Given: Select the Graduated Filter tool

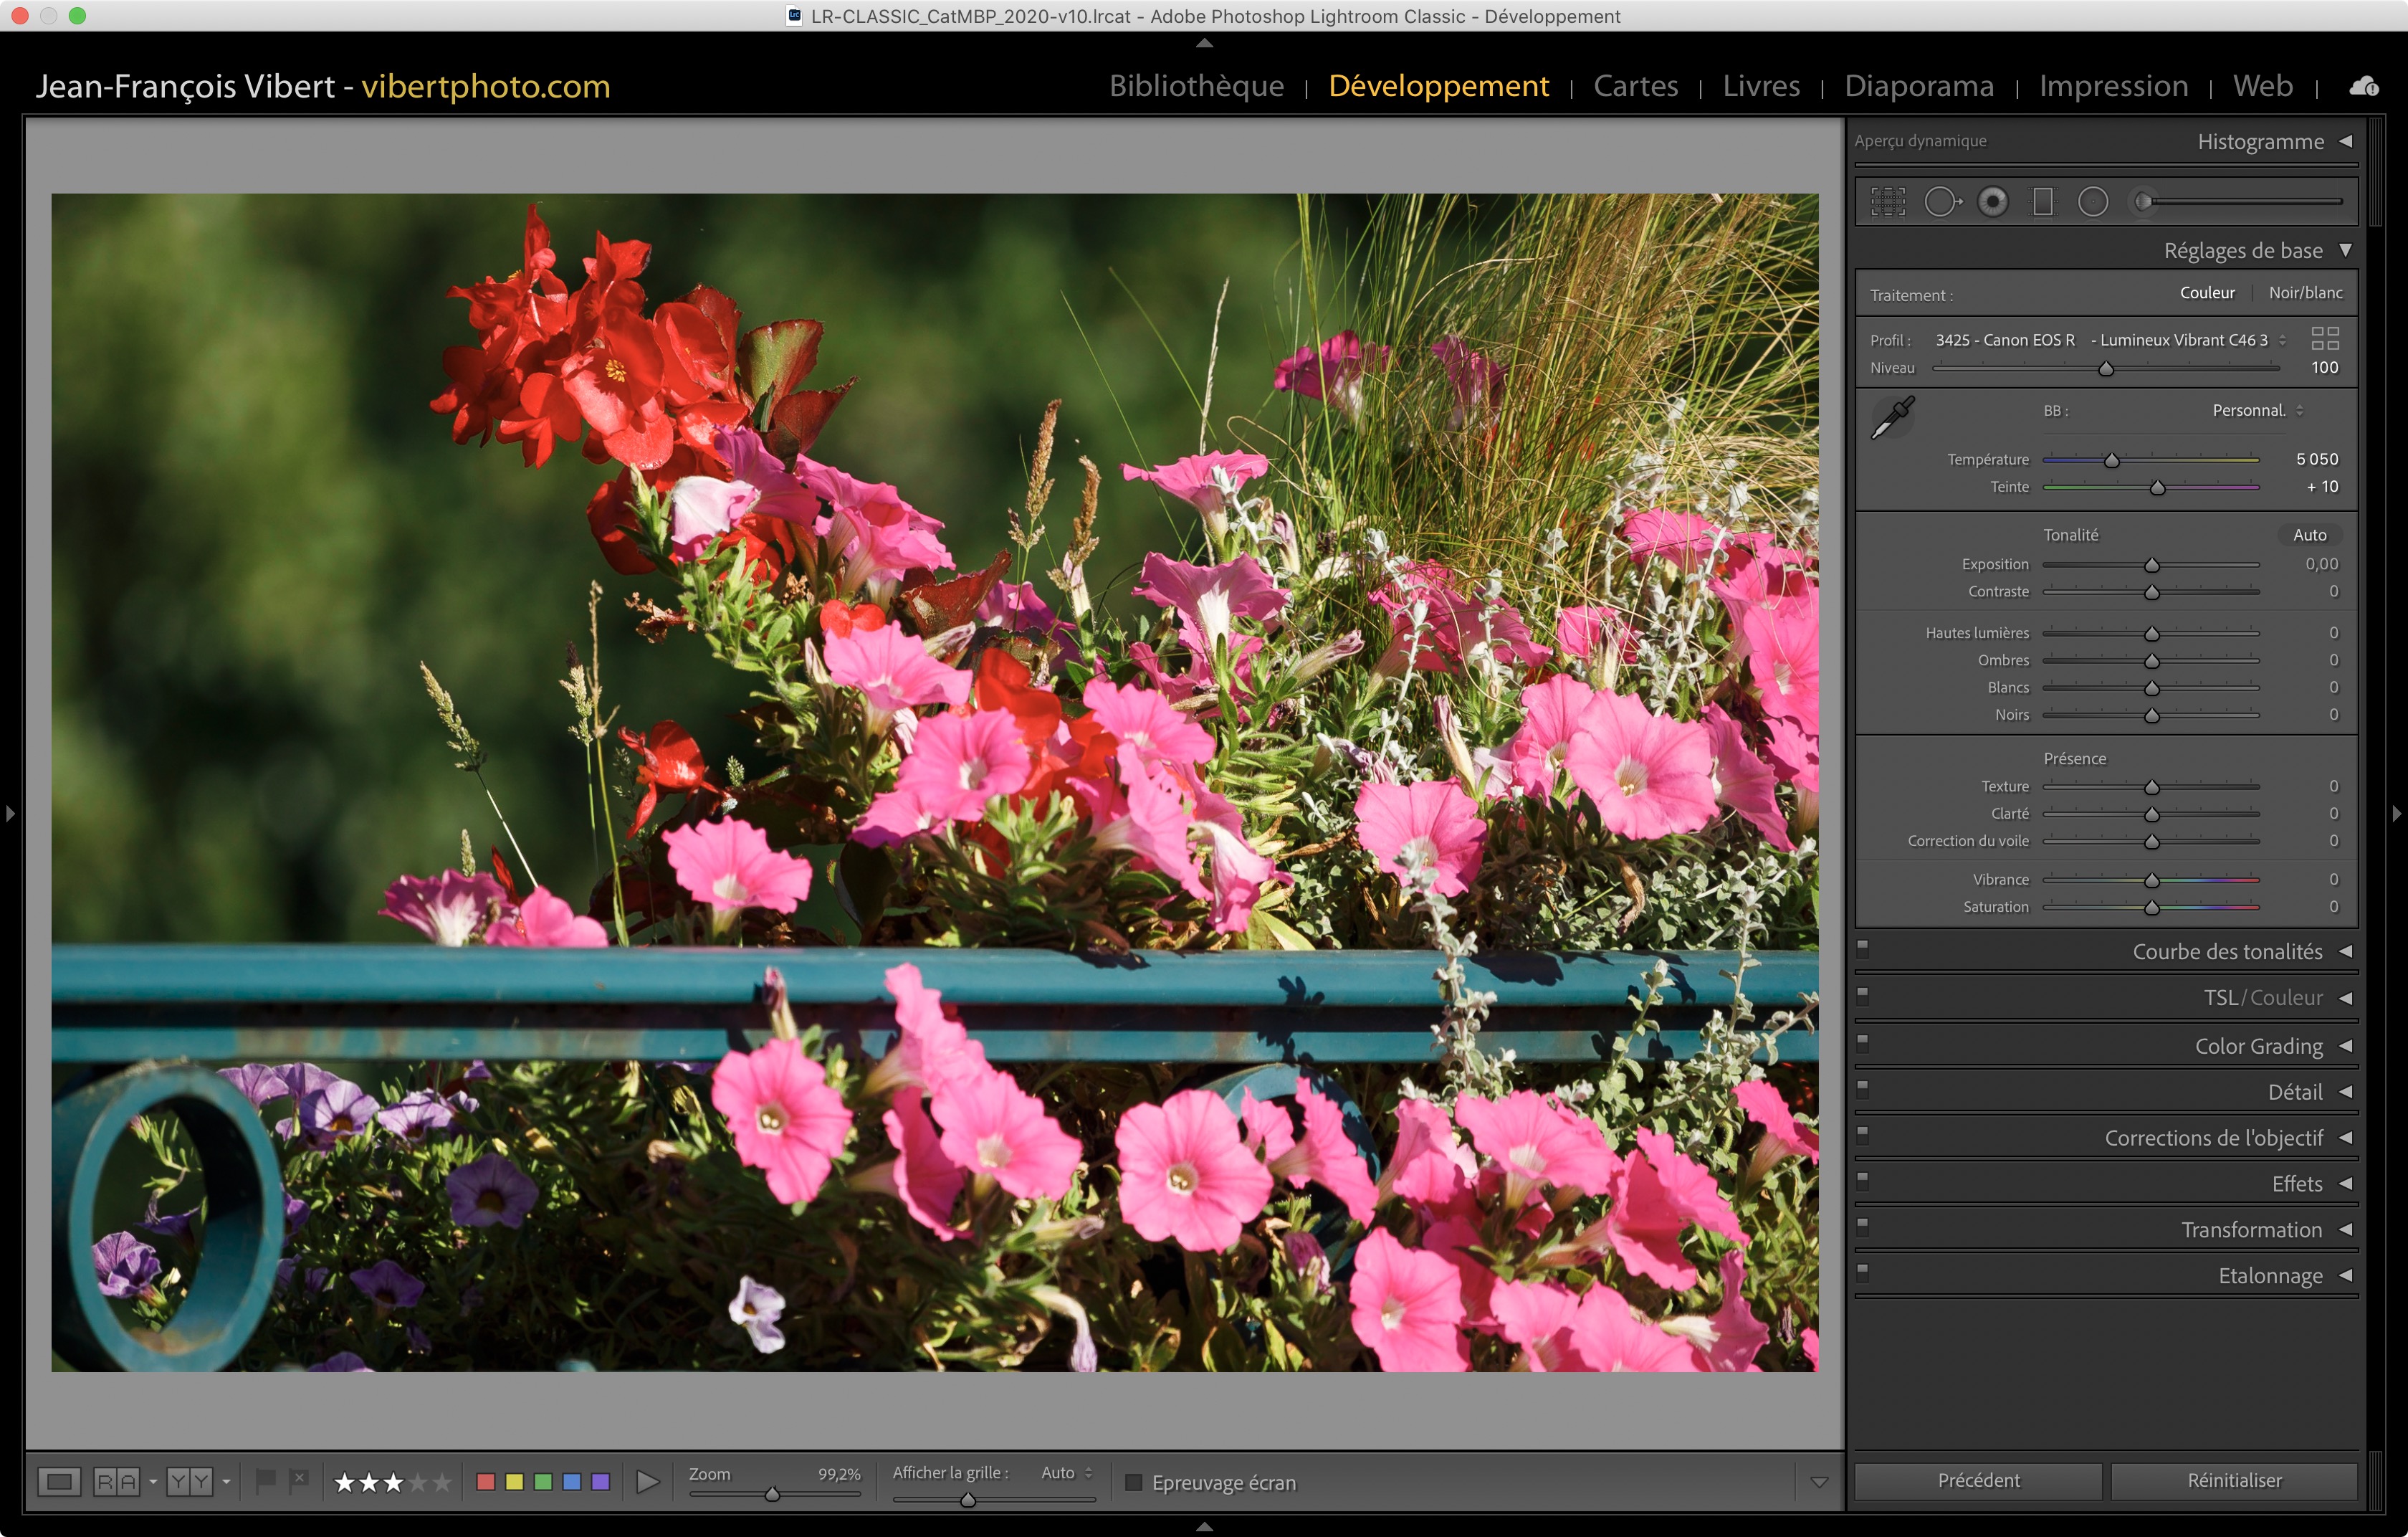Looking at the screenshot, I should point(2042,202).
